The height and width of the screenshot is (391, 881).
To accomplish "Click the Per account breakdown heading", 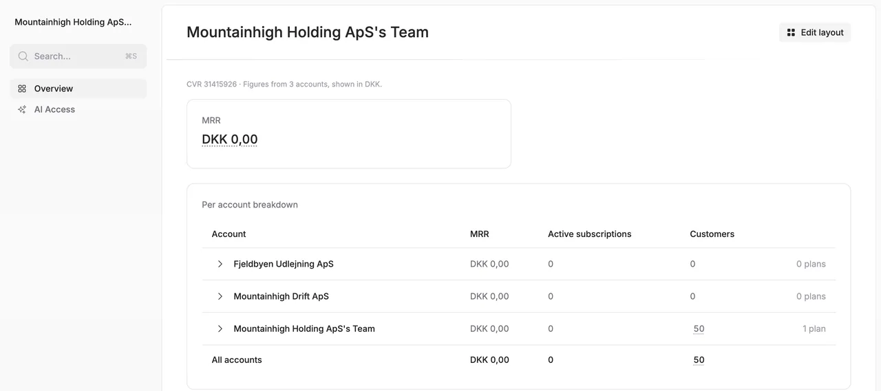I will coord(250,205).
